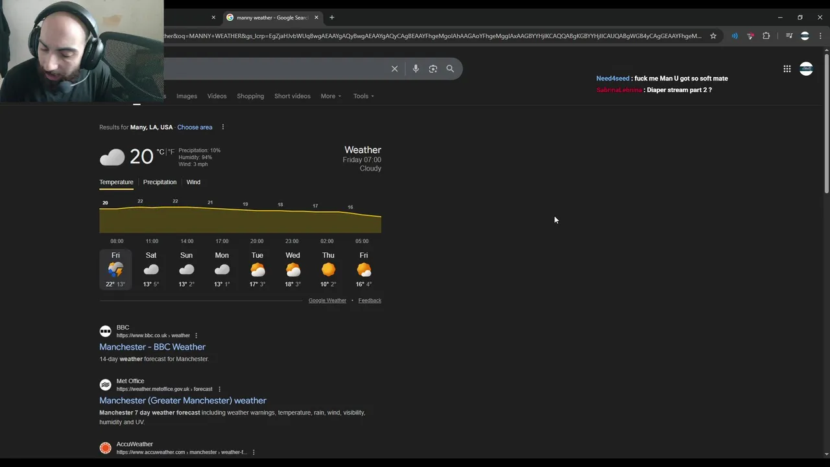Click the 'Friday 07:00' text
This screenshot has height=467, width=830.
[362, 160]
